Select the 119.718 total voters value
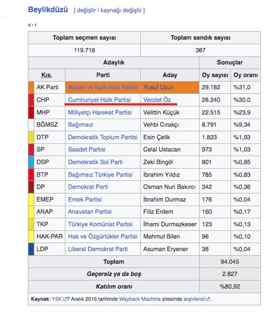Viewport: 268px width, 317px height. point(84,50)
